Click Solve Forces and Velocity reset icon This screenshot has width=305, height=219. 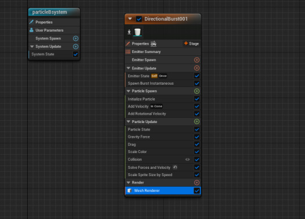click(x=175, y=167)
